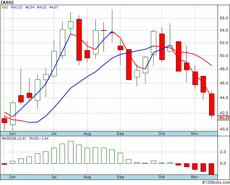The height and width of the screenshot is (185, 230).
Task: Click the last red MACD histogram bar
Action: pyautogui.click(x=211, y=169)
